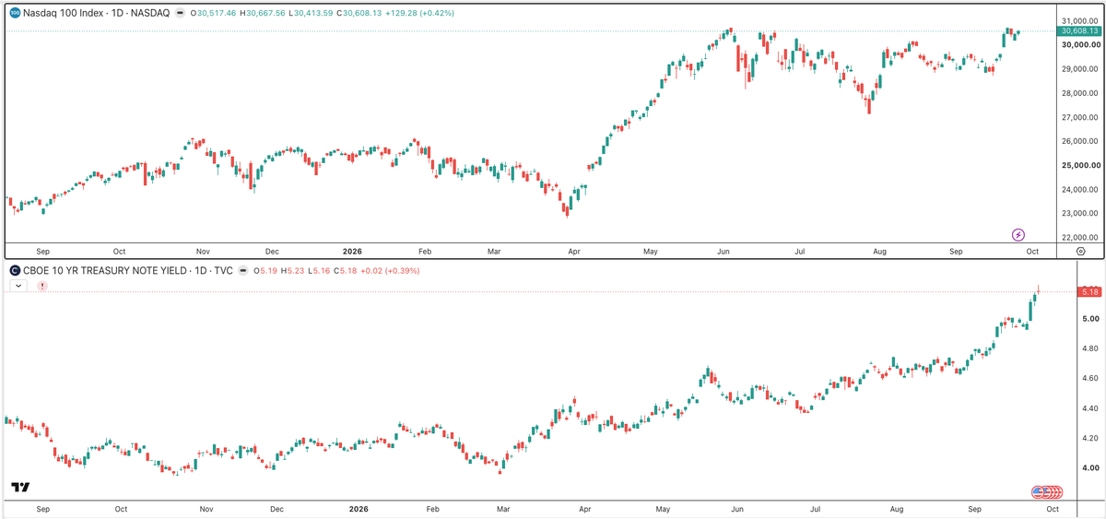Click the yield high value 5.23

pyautogui.click(x=296, y=271)
